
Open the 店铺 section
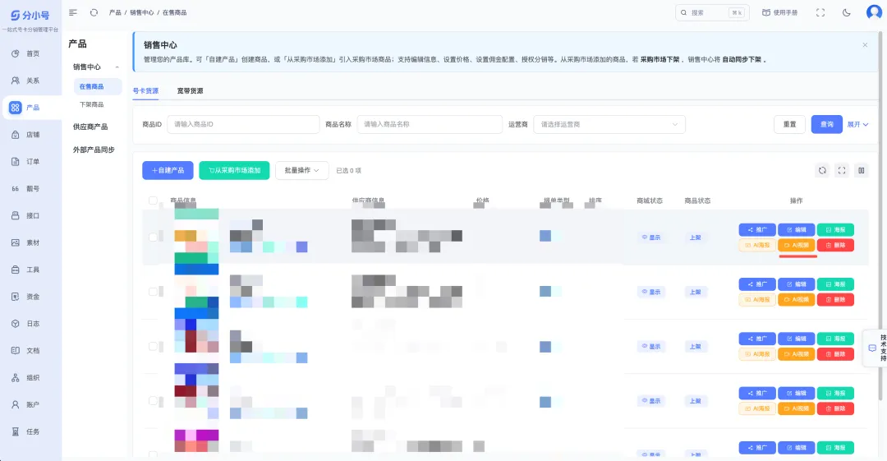pos(31,135)
